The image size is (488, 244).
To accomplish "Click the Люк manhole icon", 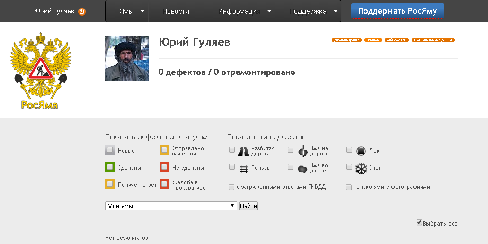I will click(361, 151).
